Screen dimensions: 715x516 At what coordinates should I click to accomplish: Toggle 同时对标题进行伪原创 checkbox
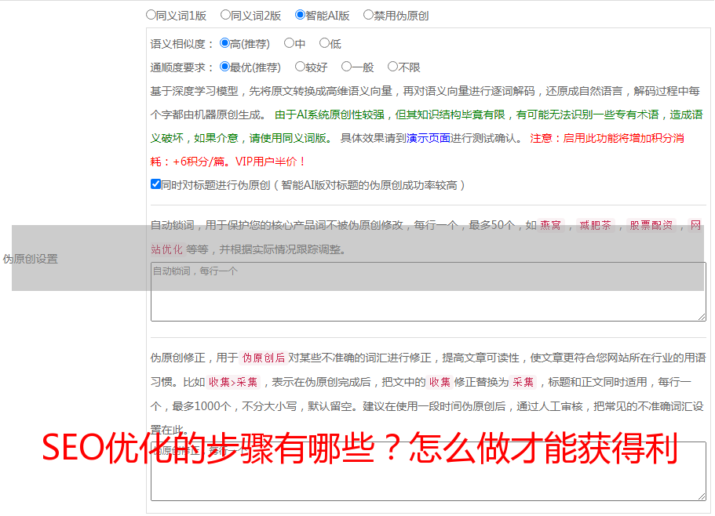coord(155,184)
